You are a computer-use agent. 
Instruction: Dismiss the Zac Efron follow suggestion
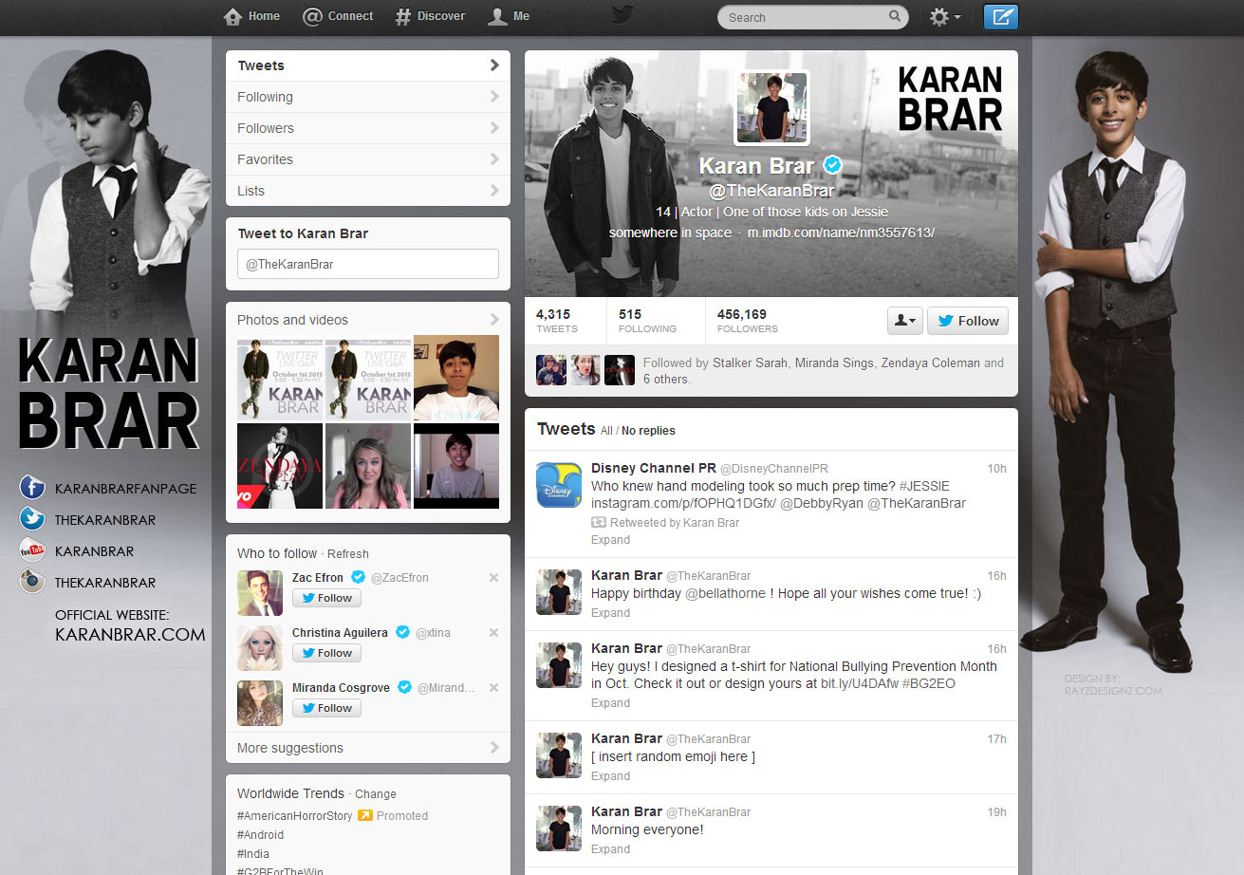(x=493, y=577)
